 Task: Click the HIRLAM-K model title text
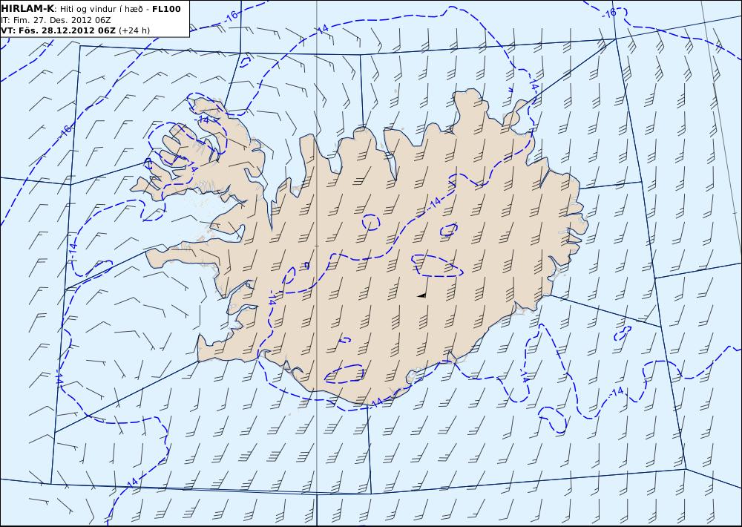pyautogui.click(x=27, y=9)
